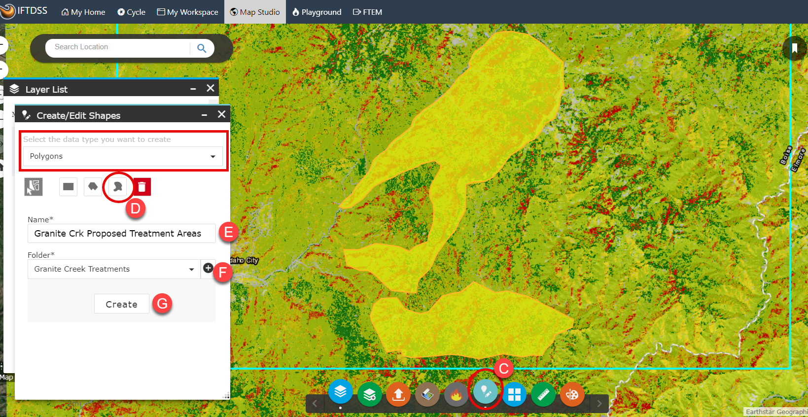
Task: Minimize the Layer List panel
Action: (x=193, y=89)
